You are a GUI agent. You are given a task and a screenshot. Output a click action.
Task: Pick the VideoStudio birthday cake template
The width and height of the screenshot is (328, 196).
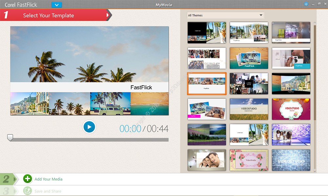point(291,109)
